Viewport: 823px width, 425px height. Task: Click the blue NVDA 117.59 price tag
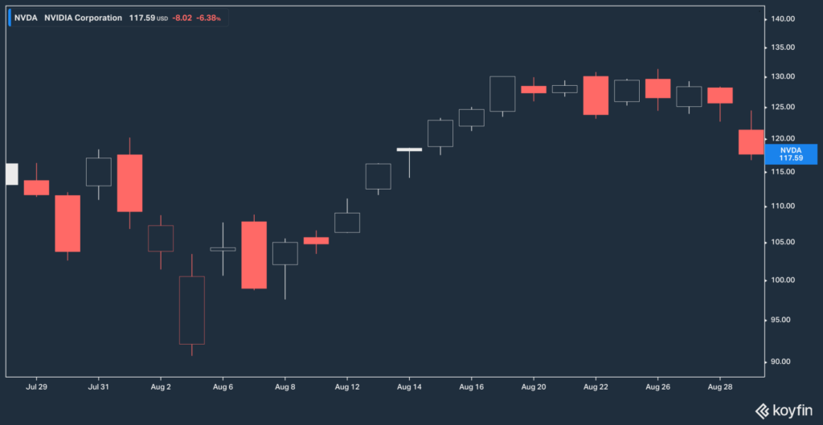click(790, 154)
